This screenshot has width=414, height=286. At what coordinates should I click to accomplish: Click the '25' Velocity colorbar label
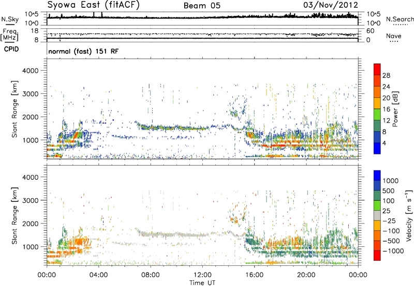387,211
